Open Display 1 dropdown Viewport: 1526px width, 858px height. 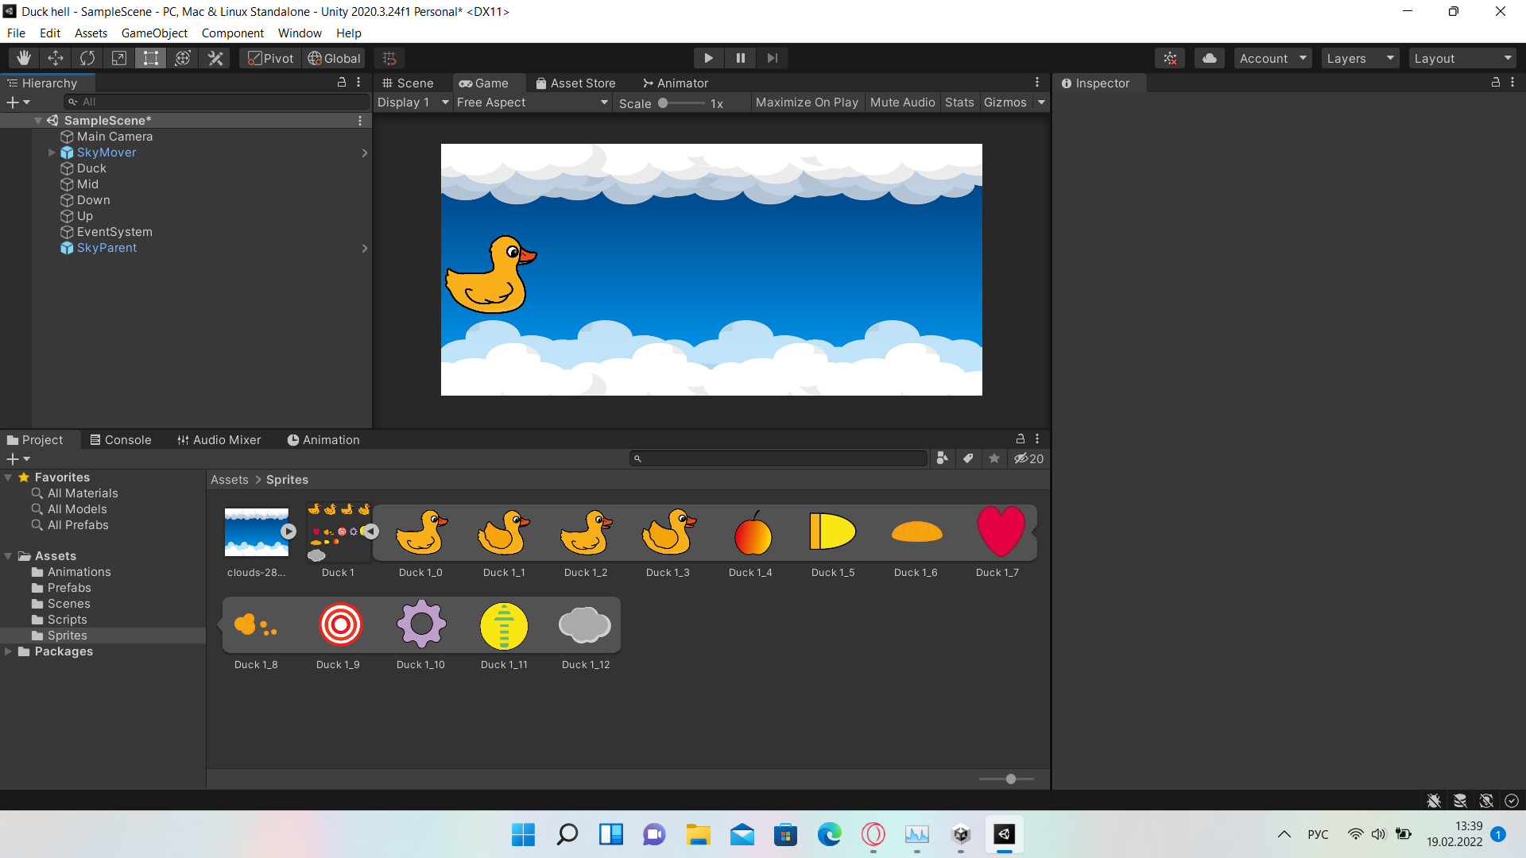tap(413, 102)
